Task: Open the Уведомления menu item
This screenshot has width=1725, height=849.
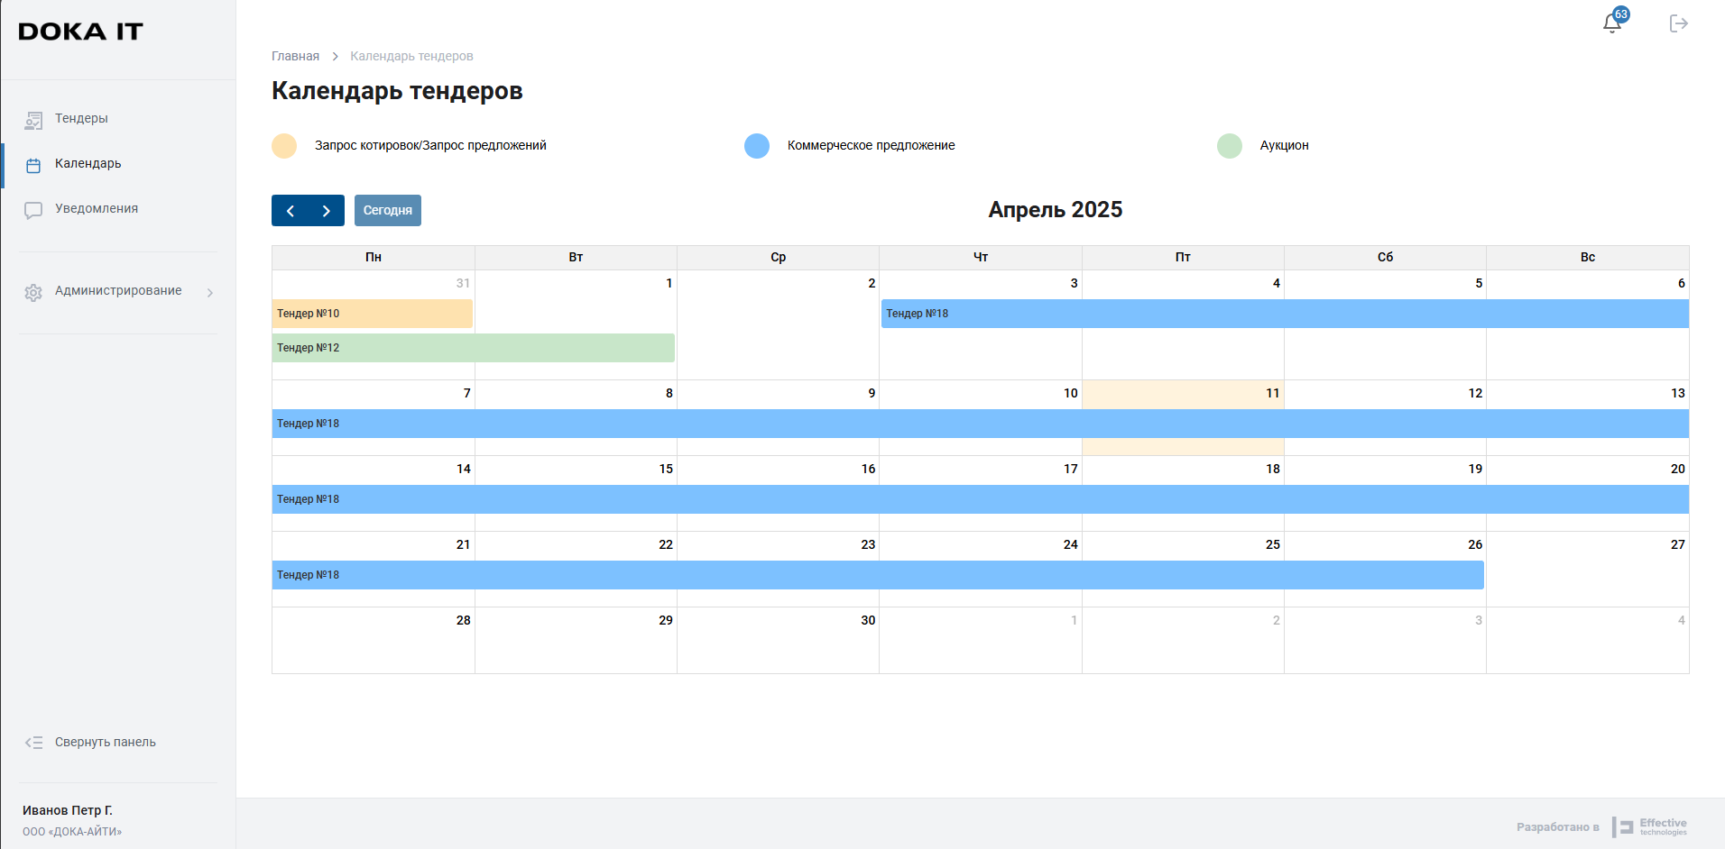Action: point(97,208)
